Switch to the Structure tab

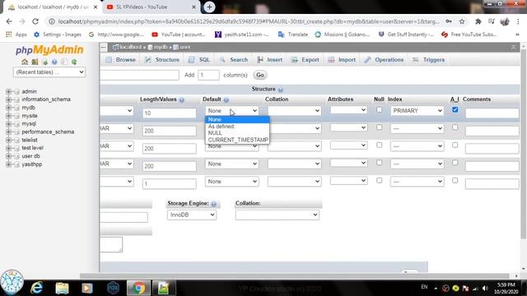coord(162,60)
